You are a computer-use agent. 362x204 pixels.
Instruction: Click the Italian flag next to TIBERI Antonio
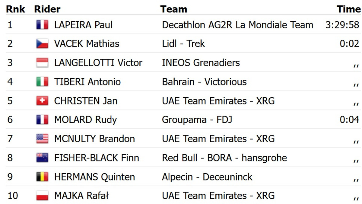[42, 82]
